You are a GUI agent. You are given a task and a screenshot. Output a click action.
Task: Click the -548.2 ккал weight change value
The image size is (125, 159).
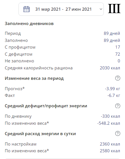[109, 123]
